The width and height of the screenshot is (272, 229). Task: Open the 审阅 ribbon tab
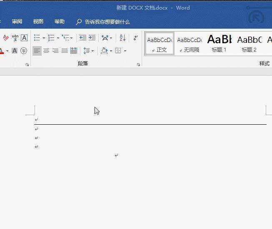[17, 22]
